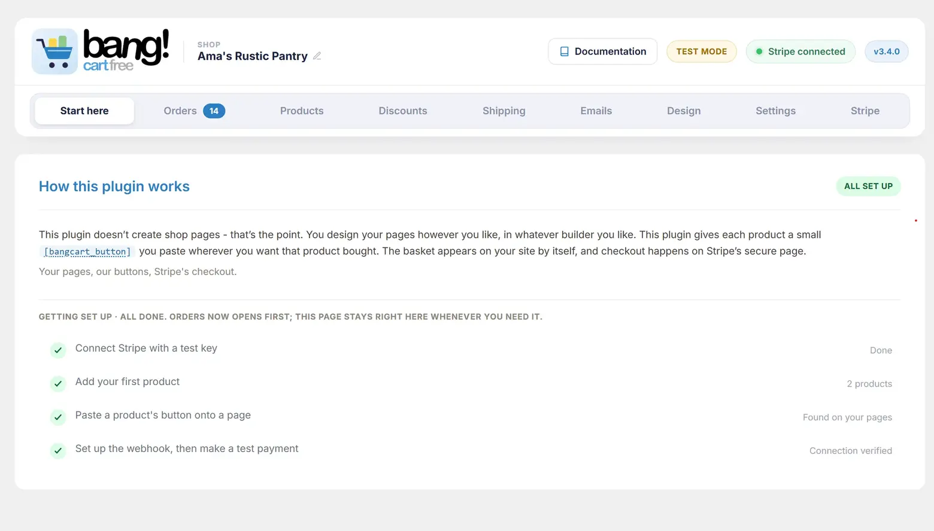
Task: Select the Shipping tab
Action: pos(504,111)
